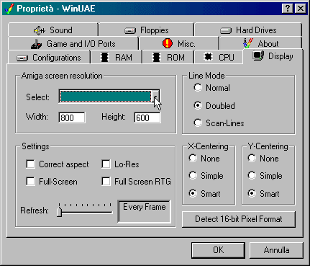
Task: Click the floppy drive icon on Floppies tab
Action: 130,31
